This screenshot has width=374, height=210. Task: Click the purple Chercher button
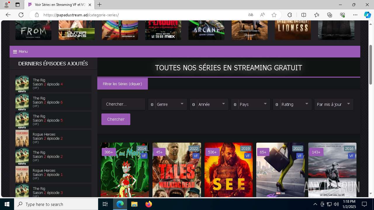(116, 119)
